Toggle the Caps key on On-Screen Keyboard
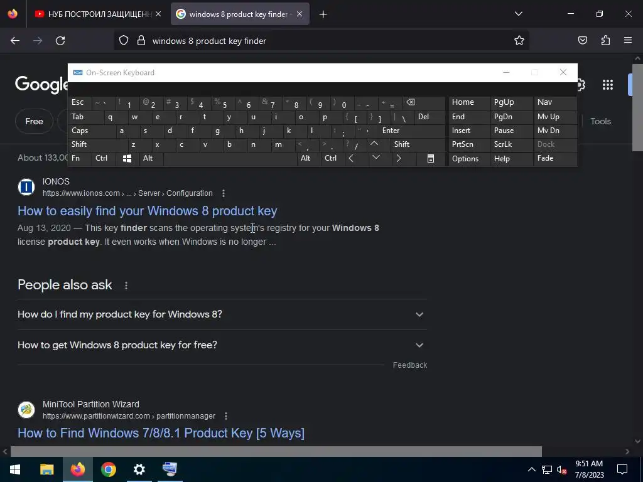 click(91, 131)
